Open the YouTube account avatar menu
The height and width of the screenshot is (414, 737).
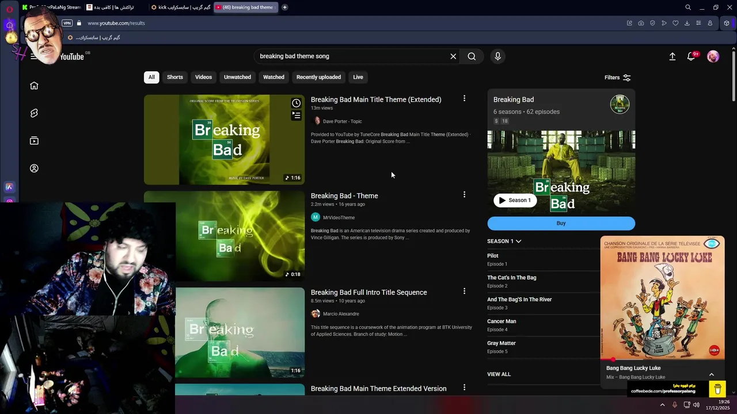713,56
